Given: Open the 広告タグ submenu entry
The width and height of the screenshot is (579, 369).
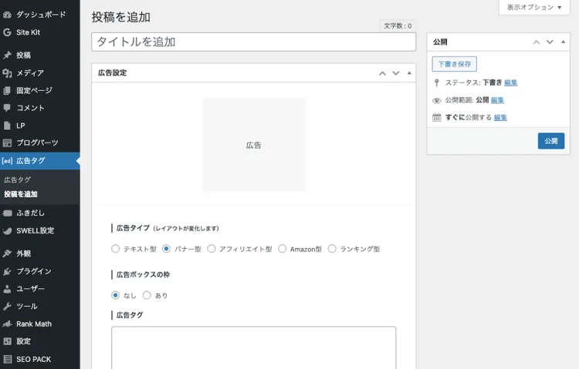Looking at the screenshot, I should pyautogui.click(x=17, y=180).
